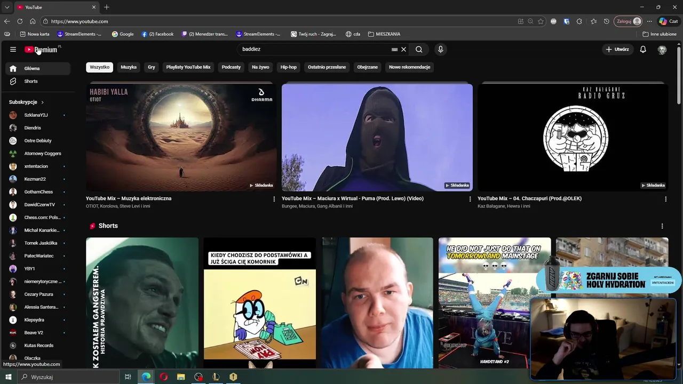The height and width of the screenshot is (384, 683).
Task: Open the YouTube hamburger guide menu
Action: [x=13, y=49]
